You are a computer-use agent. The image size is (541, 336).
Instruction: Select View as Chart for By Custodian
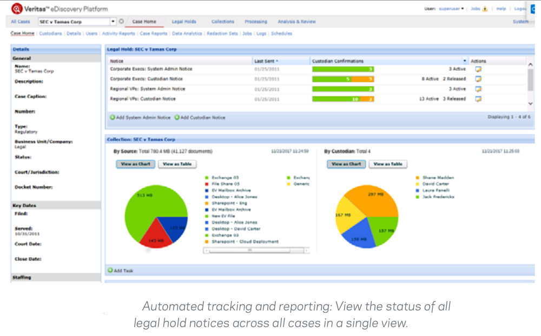[346, 164]
